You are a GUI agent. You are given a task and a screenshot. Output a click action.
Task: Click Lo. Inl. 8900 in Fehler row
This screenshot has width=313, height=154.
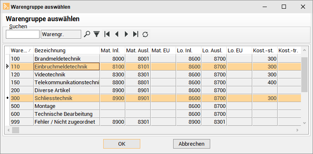tap(189, 122)
